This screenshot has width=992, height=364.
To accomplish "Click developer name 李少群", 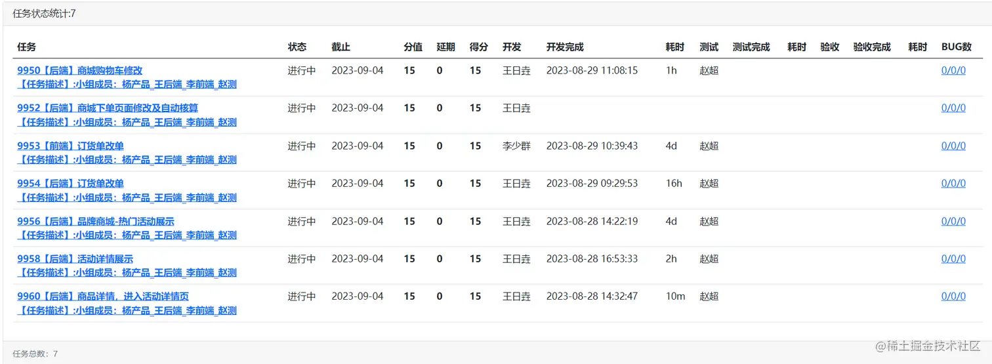I will [516, 146].
